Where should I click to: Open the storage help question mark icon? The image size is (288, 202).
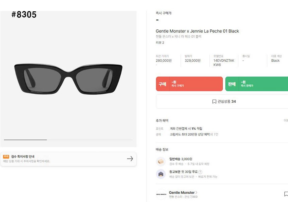(200, 172)
